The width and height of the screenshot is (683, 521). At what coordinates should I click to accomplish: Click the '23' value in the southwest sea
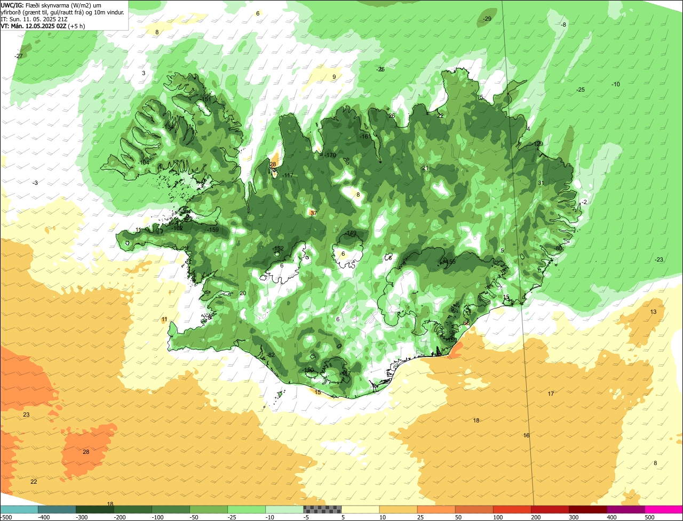pos(26,414)
